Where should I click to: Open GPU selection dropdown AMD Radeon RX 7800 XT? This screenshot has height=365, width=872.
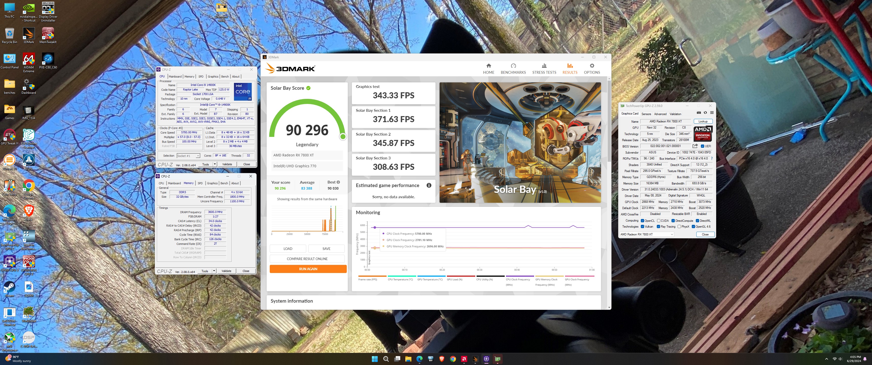tap(647, 234)
